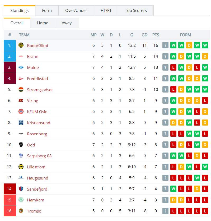Viewport: 211px width, 221px height.
Task: Show the Away standings sub-tab
Action: click(67, 23)
